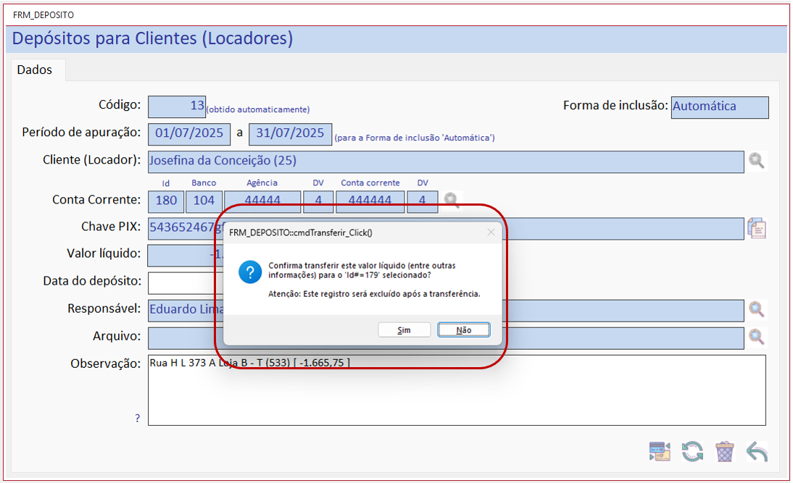The image size is (793, 483).
Task: Click the transfer deposit icon at bottom
Action: 660,451
